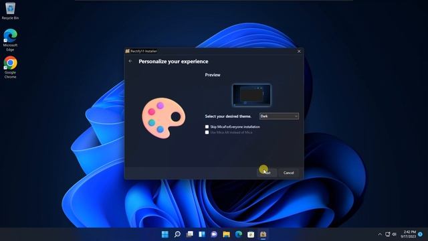Screen dimensions: 428x241
Task: Open Teams Chat from the taskbar
Action: click(x=214, y=234)
